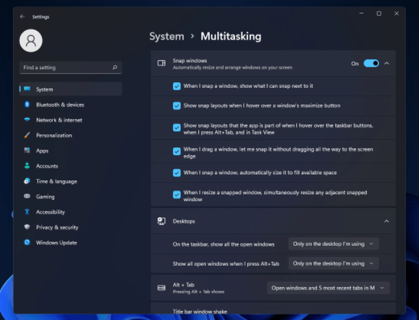Collapse the Snap windows section chevron
The image size is (419, 320).
pos(387,63)
